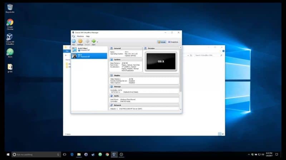
Task: Click the General section icon
Action: coord(112,48)
